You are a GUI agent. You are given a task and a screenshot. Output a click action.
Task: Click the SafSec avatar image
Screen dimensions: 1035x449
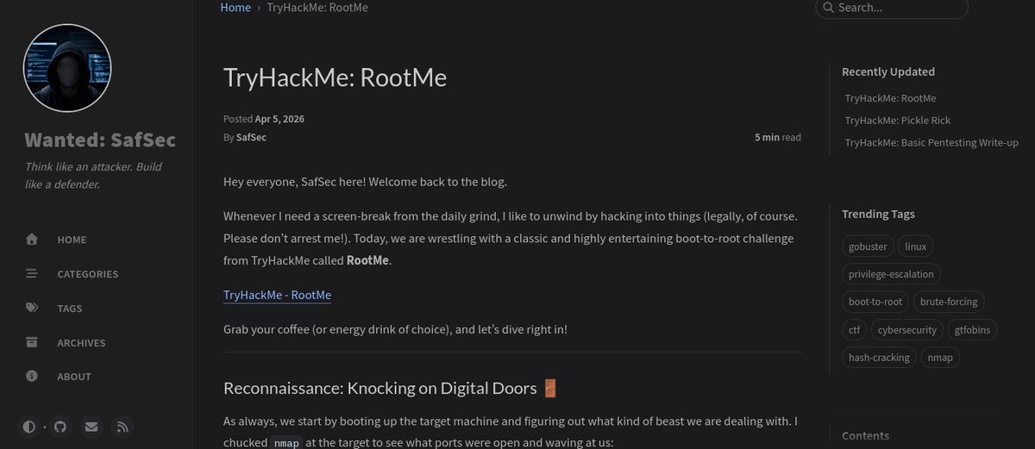(x=67, y=68)
